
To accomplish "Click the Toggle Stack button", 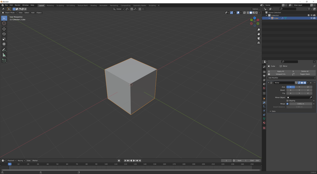I will click(x=304, y=74).
